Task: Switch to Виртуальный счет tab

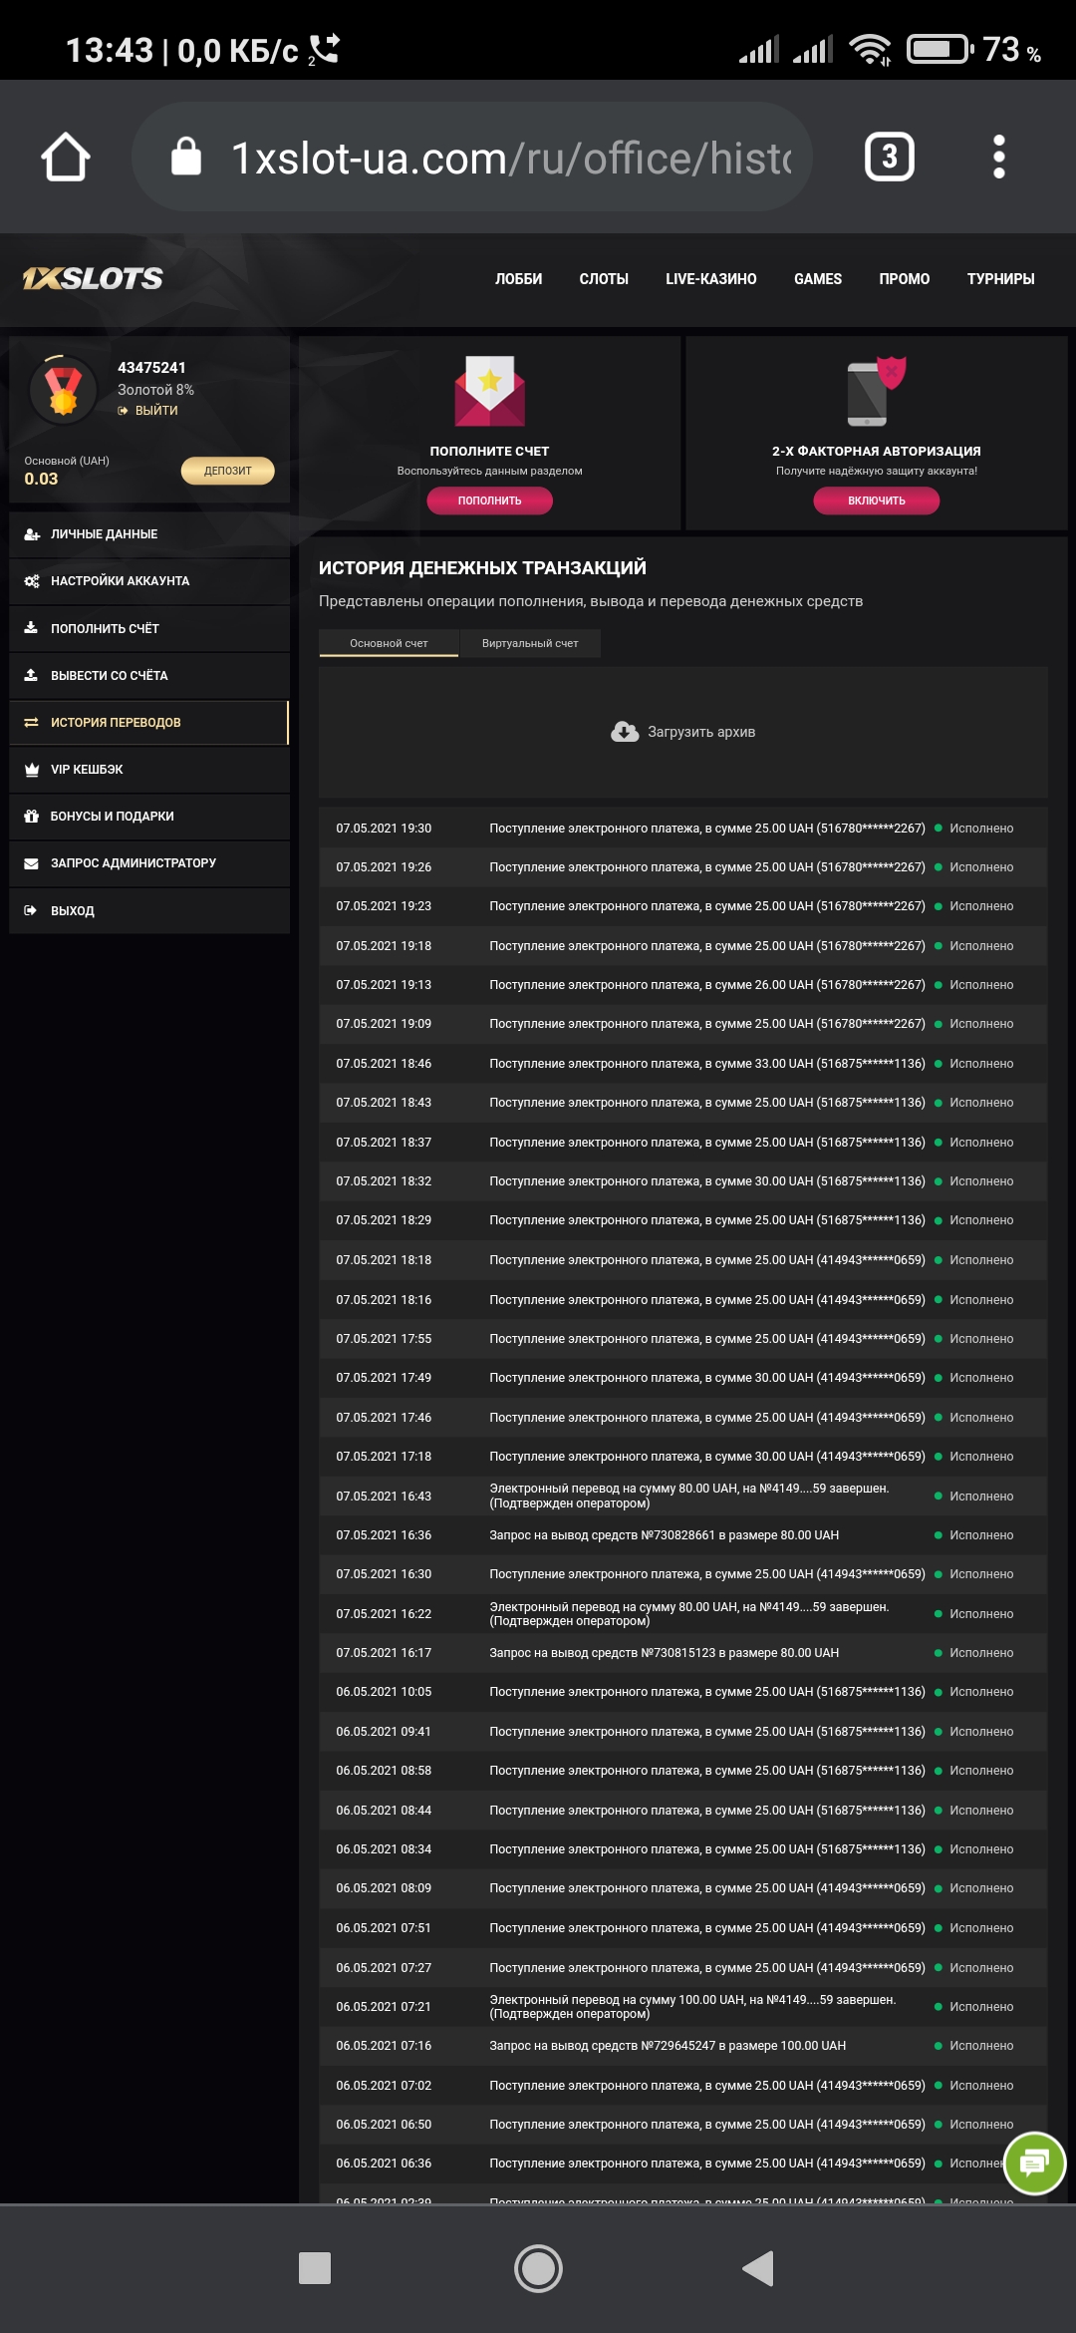Action: click(x=530, y=643)
